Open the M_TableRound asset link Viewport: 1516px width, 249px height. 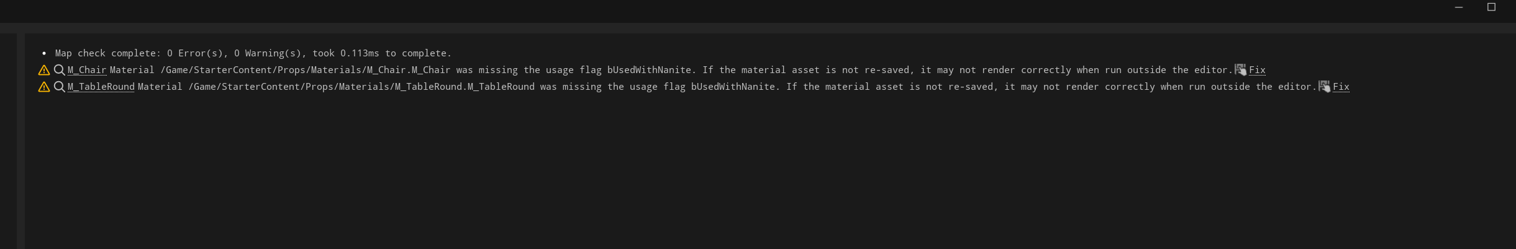click(x=101, y=87)
